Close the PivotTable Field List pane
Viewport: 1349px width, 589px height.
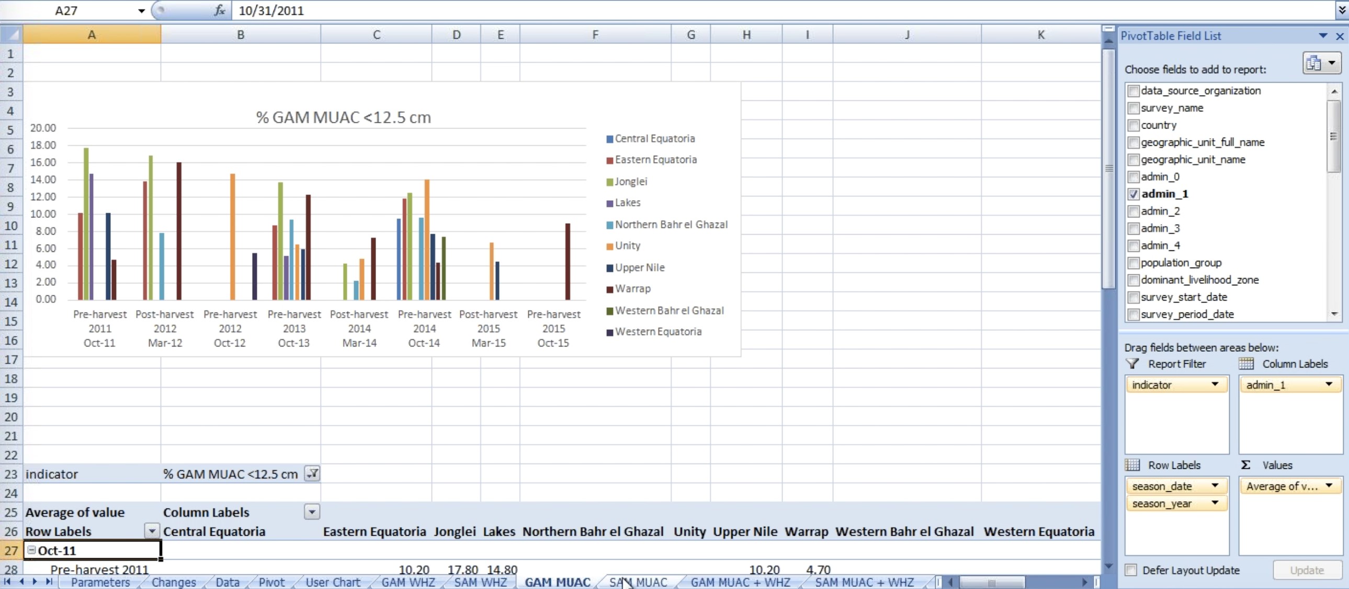click(x=1340, y=36)
